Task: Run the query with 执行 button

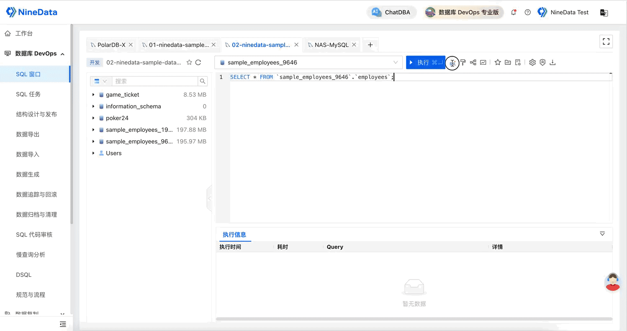Action: [x=426, y=62]
